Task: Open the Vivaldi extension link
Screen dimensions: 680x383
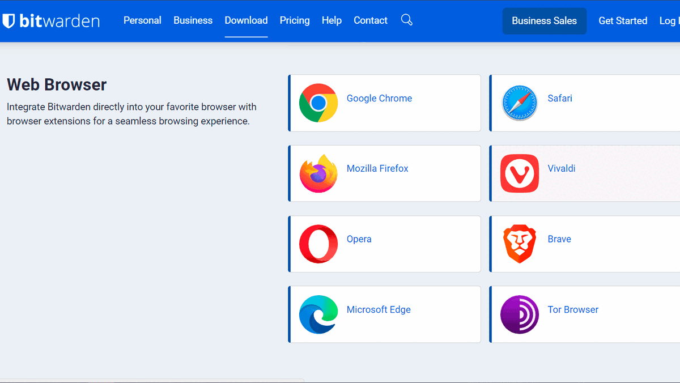Action: point(562,168)
